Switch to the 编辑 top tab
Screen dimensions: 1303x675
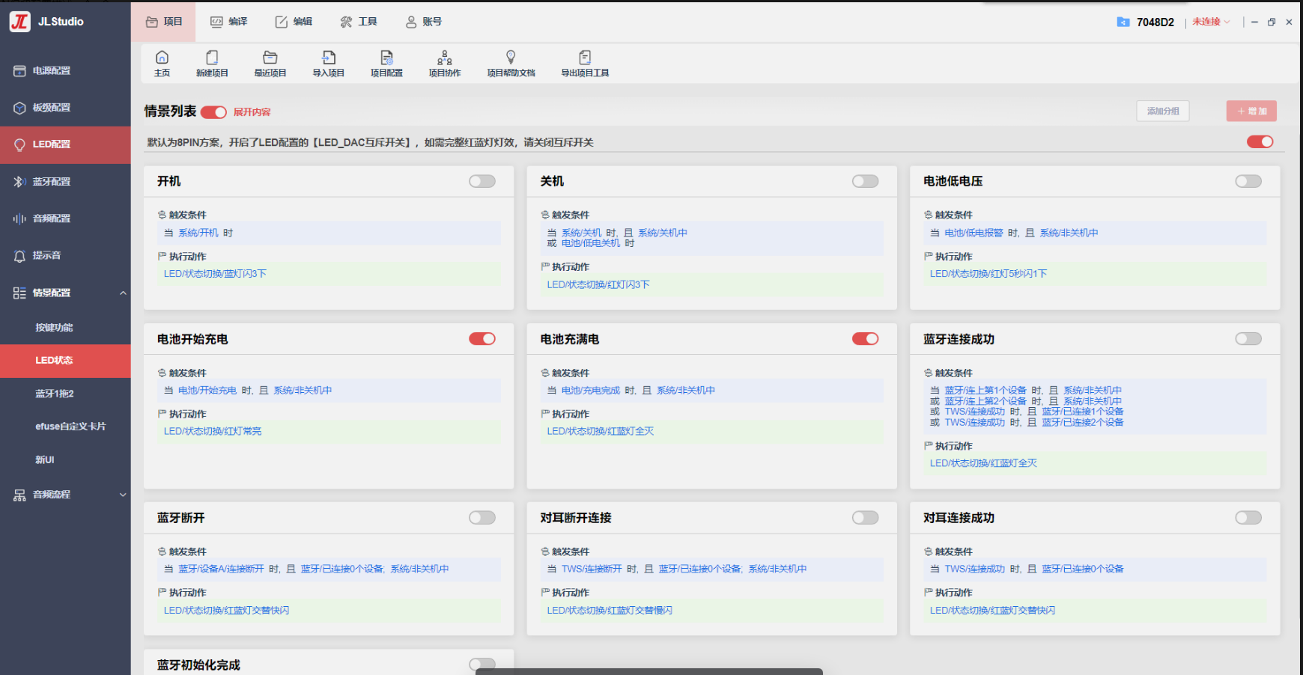(294, 22)
